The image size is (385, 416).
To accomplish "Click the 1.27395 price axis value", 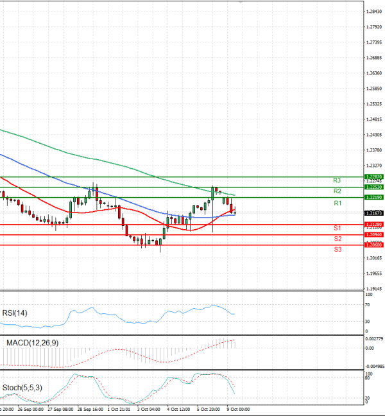I will click(374, 42).
